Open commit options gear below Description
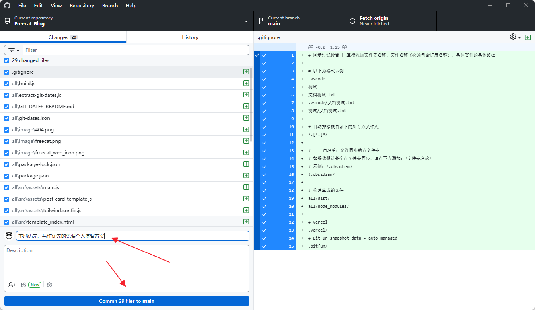Viewport: 535px width, 310px height. pyautogui.click(x=49, y=285)
